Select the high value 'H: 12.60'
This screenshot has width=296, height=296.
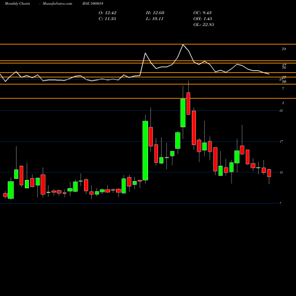click(x=155, y=13)
